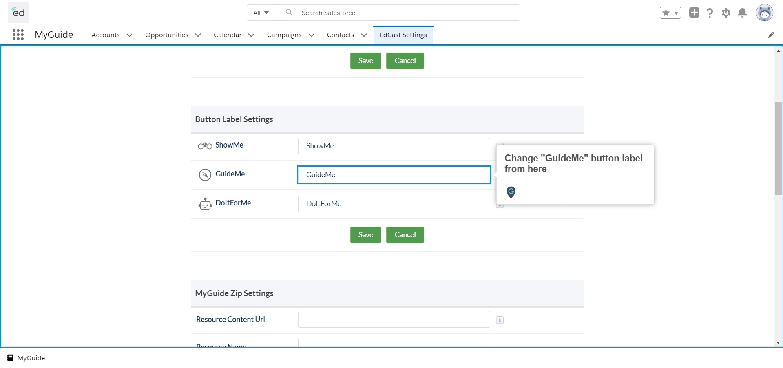Click the scrollbar up arrow
783x368 pixels.
pyautogui.click(x=779, y=51)
